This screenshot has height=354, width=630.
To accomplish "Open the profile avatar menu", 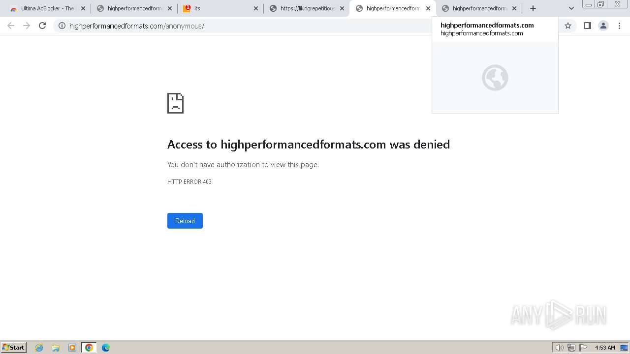I will [603, 26].
